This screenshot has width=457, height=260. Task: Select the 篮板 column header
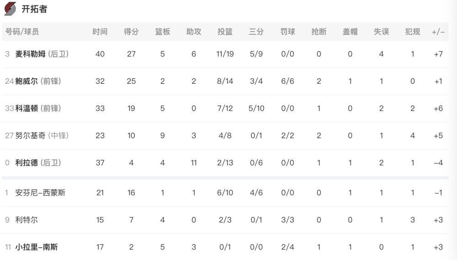162,32
